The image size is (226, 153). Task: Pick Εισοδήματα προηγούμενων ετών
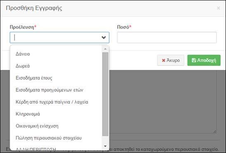[x=50, y=90]
